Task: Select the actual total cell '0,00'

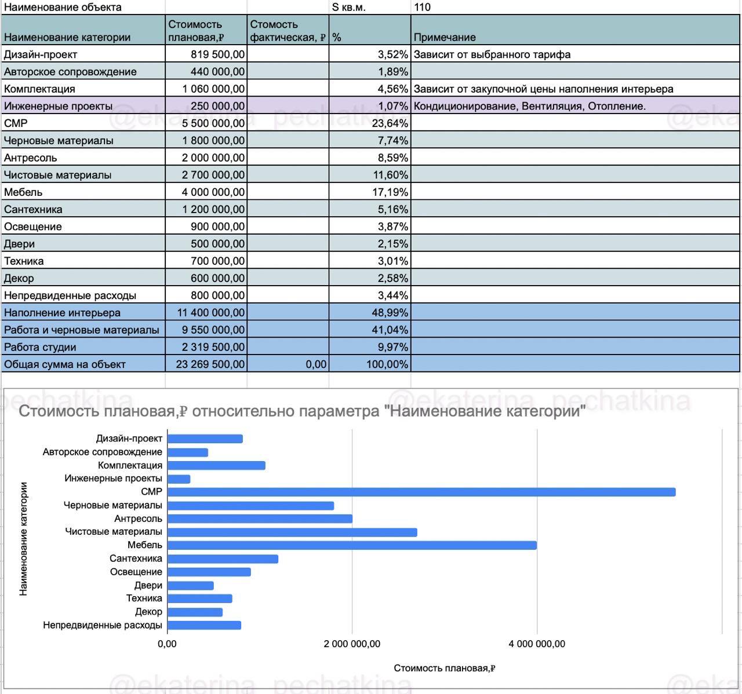Action: click(x=288, y=364)
